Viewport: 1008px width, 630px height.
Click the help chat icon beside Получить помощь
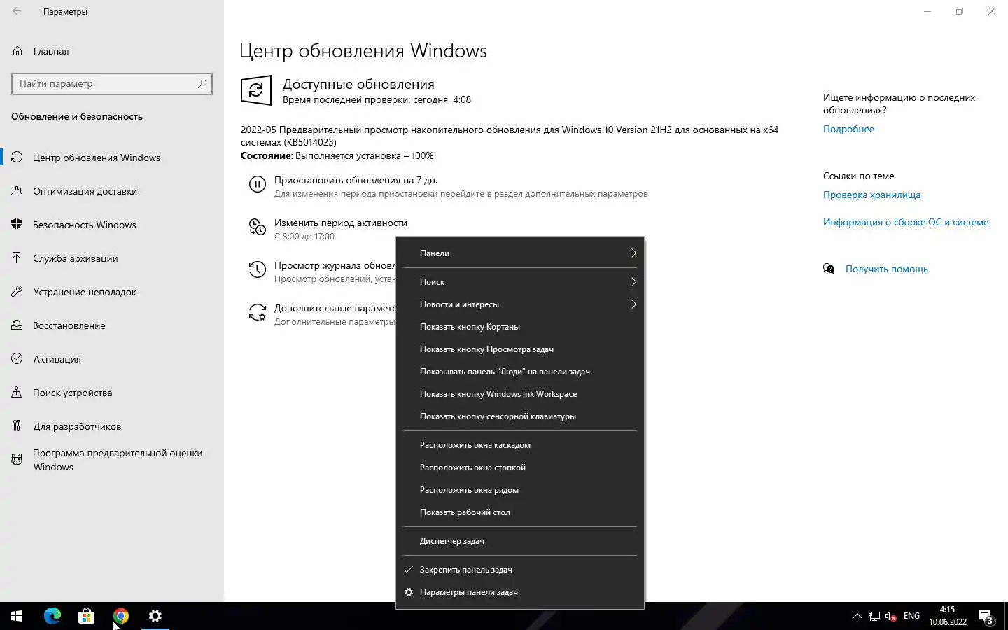point(829,269)
